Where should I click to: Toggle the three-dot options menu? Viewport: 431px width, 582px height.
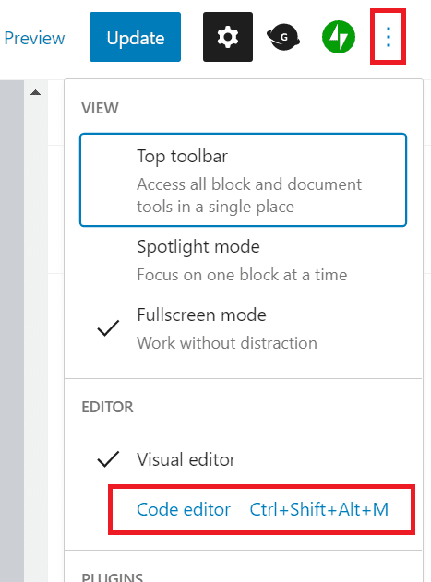coord(388,37)
